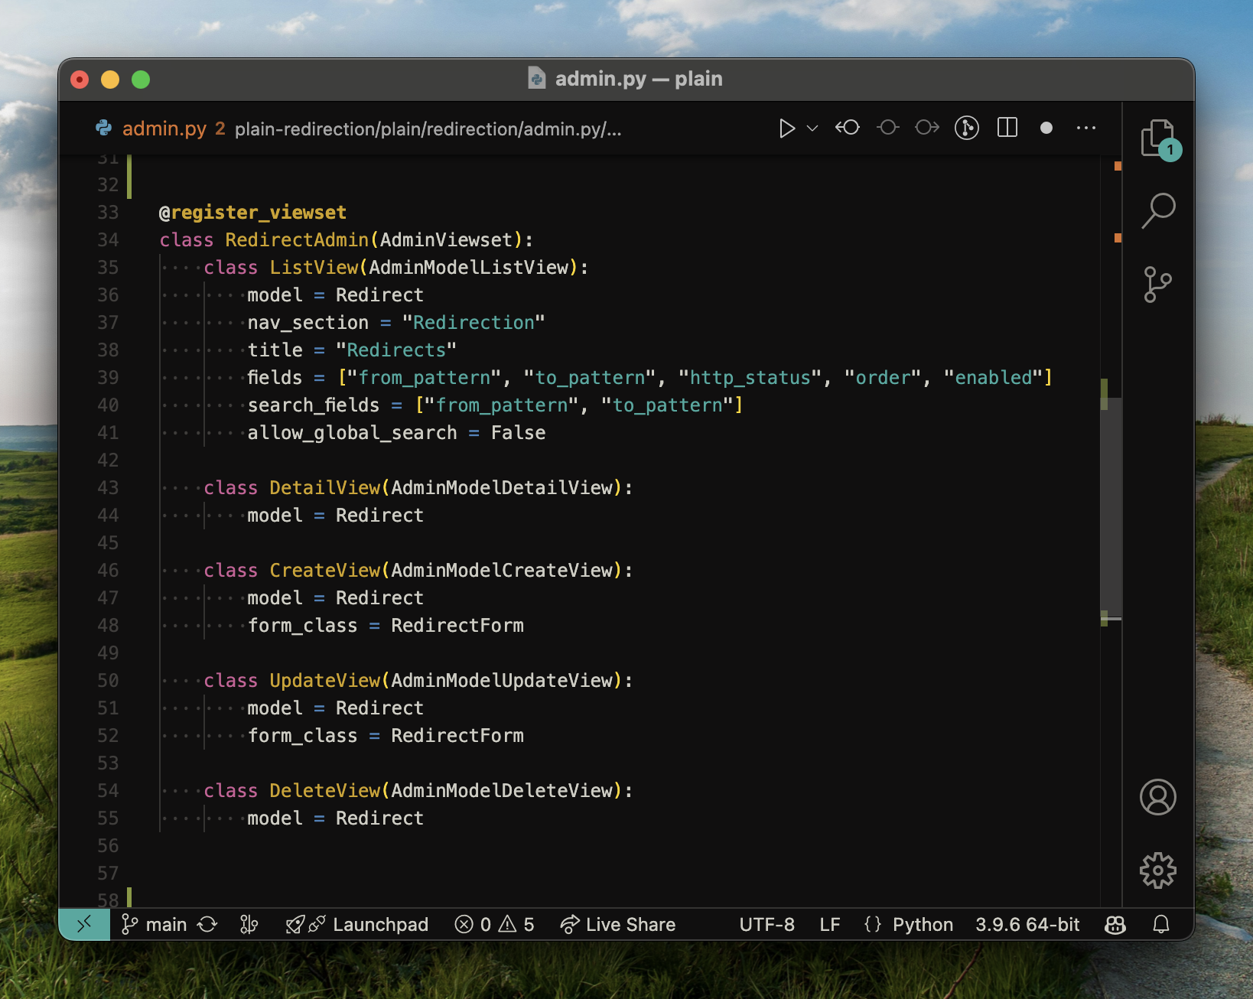Click the Copilot status icon
This screenshot has width=1253, height=999.
pos(1115,925)
